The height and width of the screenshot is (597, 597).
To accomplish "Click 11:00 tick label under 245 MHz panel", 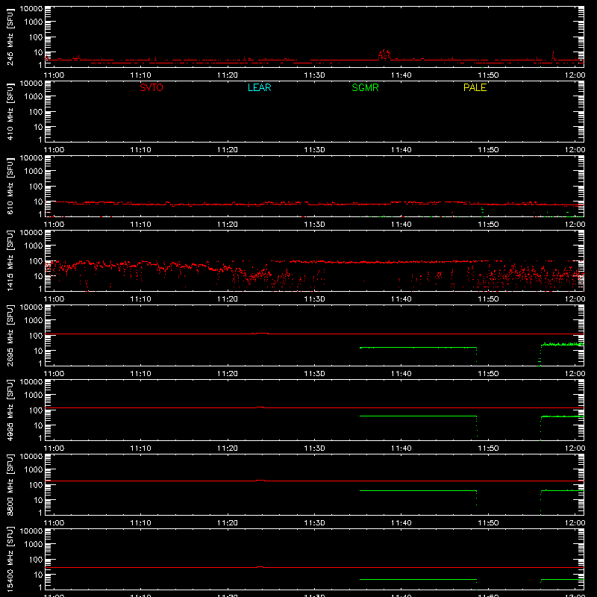I will pos(54,75).
